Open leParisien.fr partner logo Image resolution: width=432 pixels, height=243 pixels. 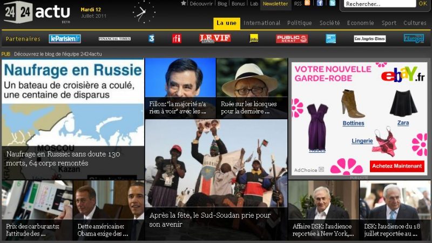tap(65, 38)
